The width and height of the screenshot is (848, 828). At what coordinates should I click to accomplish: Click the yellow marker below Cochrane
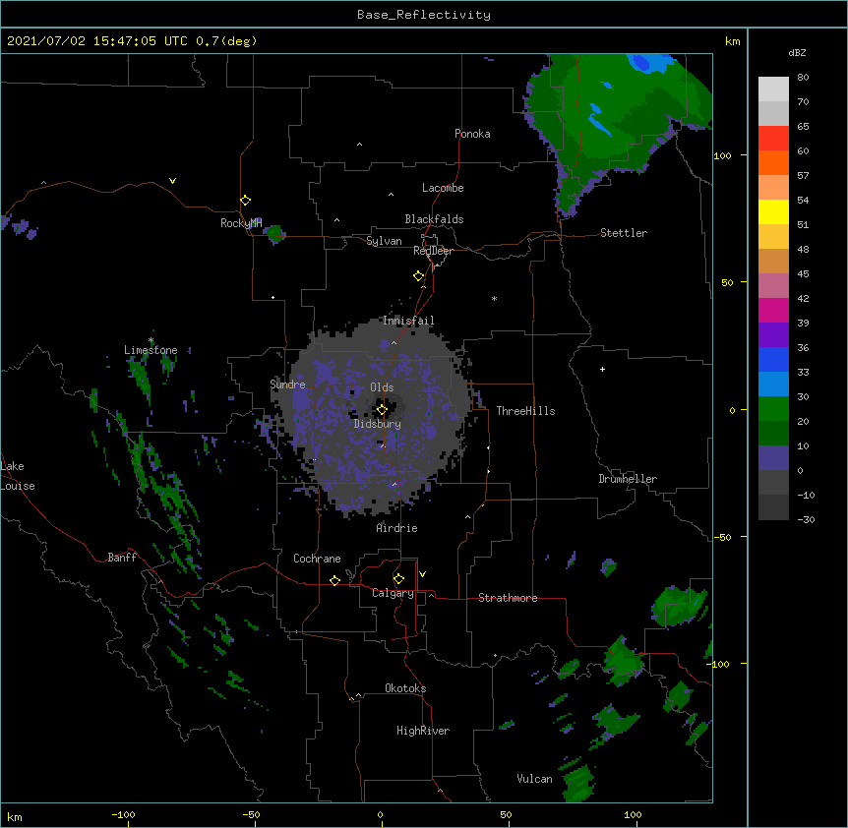(x=334, y=580)
